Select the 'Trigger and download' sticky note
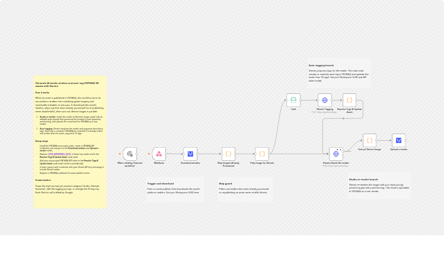444x266 pixels. coord(175,189)
